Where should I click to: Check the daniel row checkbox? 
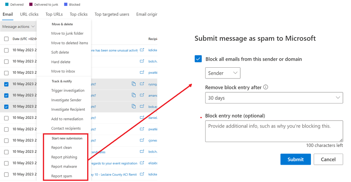coord(6,118)
